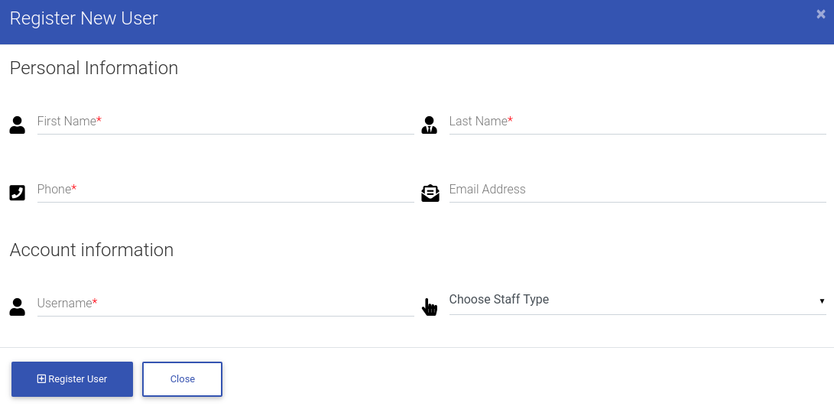Dismiss dialog with the top-right X icon

[x=821, y=15]
